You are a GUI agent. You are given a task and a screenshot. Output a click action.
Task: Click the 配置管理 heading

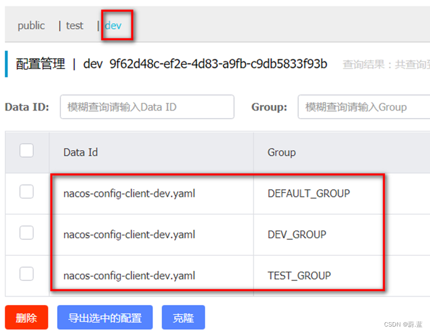(x=40, y=64)
